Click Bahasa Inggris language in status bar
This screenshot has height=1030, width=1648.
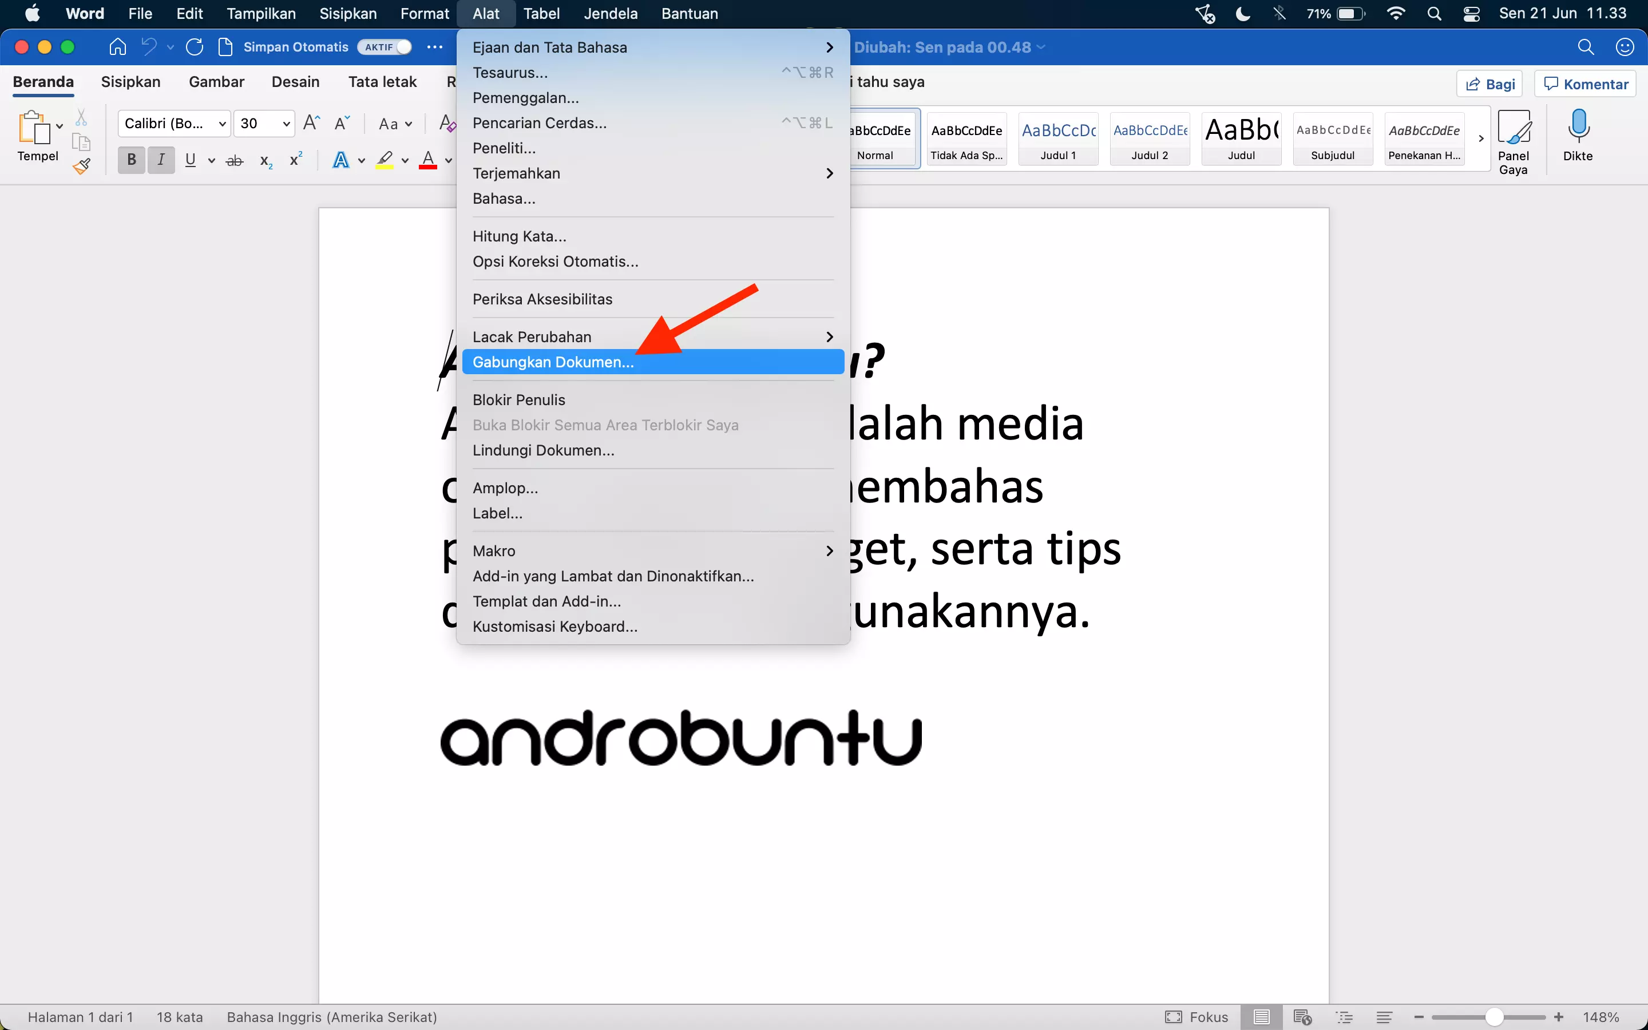(332, 1017)
